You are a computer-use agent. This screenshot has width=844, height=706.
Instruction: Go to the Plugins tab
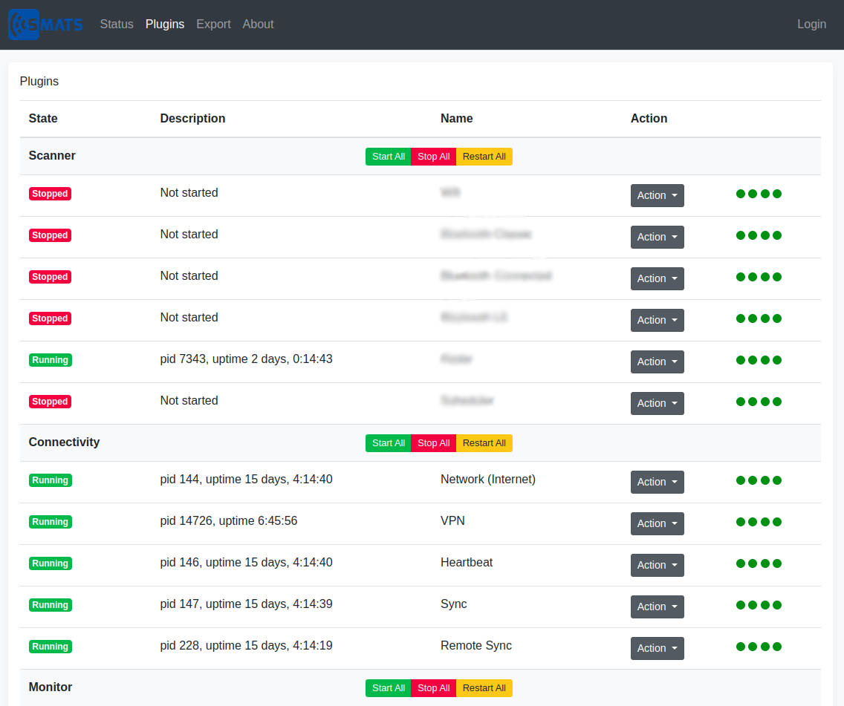coord(165,24)
